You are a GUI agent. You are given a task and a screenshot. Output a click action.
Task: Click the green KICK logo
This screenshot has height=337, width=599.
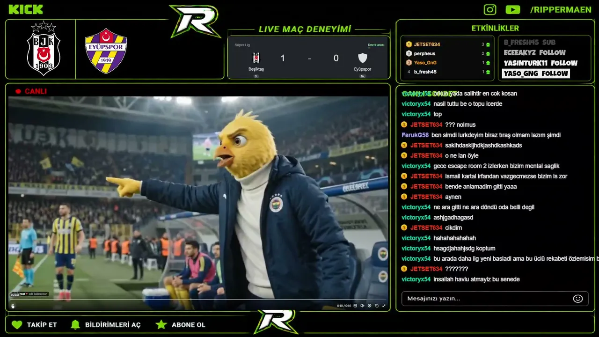coord(26,9)
